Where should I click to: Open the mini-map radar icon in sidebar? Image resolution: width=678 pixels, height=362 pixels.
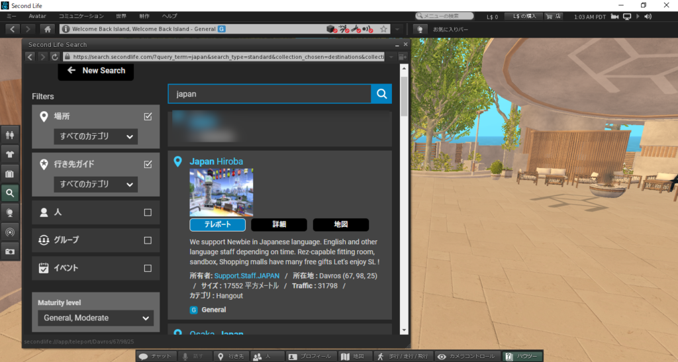(10, 232)
